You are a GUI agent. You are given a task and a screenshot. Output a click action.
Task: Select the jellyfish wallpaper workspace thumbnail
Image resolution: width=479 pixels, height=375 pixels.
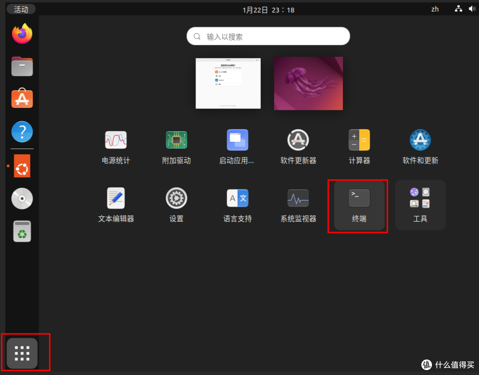[308, 83]
